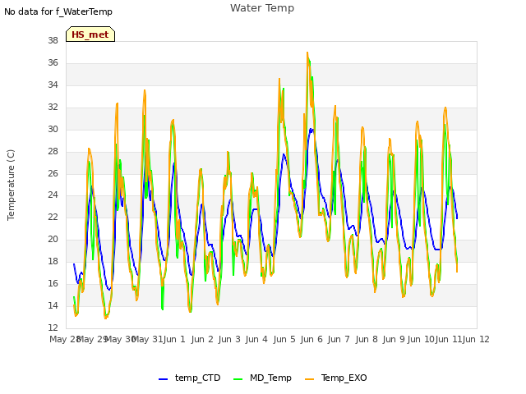The width and height of the screenshot is (526, 394).
Task: Click the x-axis date label Jun 12
Action: [x=476, y=339]
